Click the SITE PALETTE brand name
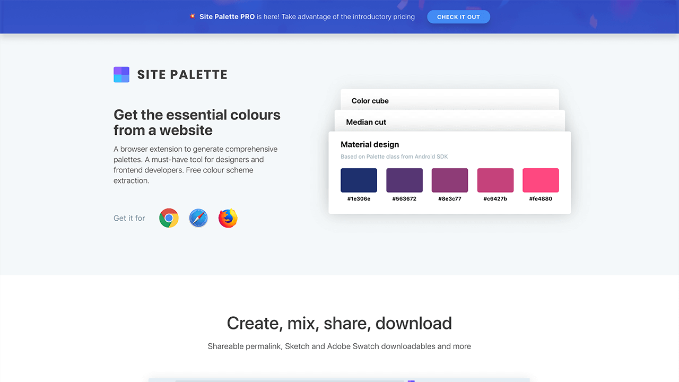The height and width of the screenshot is (382, 679). (x=182, y=75)
